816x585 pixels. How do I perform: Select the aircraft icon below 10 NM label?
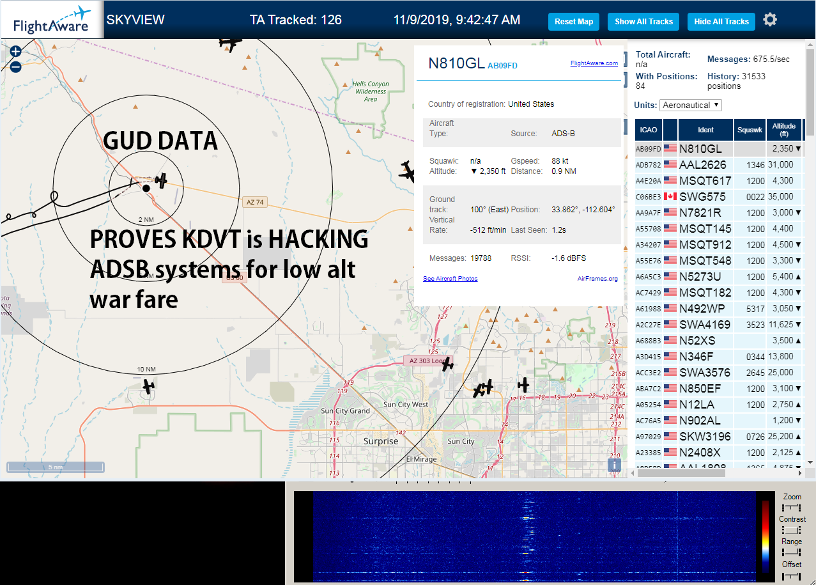[x=148, y=387]
